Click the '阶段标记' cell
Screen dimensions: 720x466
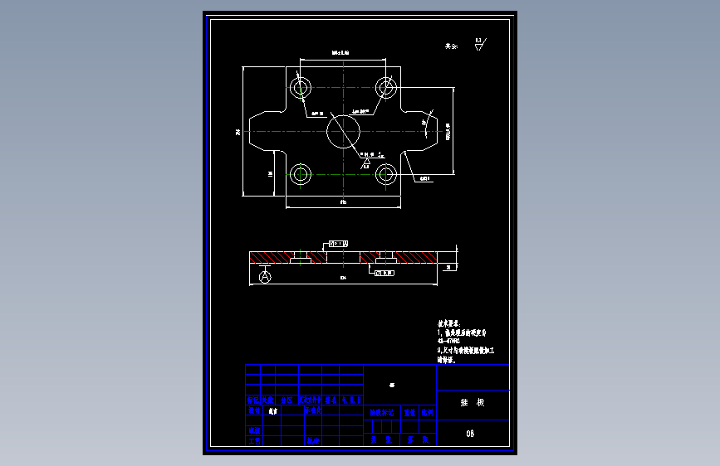(381, 413)
